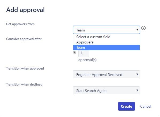Click the arrow of Transition when declined select
Viewport: 160px width, 117px height.
point(137,90)
